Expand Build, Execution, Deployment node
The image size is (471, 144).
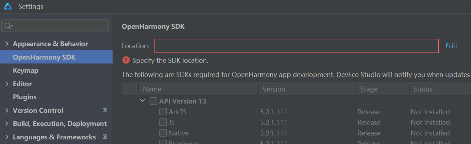click(7, 124)
